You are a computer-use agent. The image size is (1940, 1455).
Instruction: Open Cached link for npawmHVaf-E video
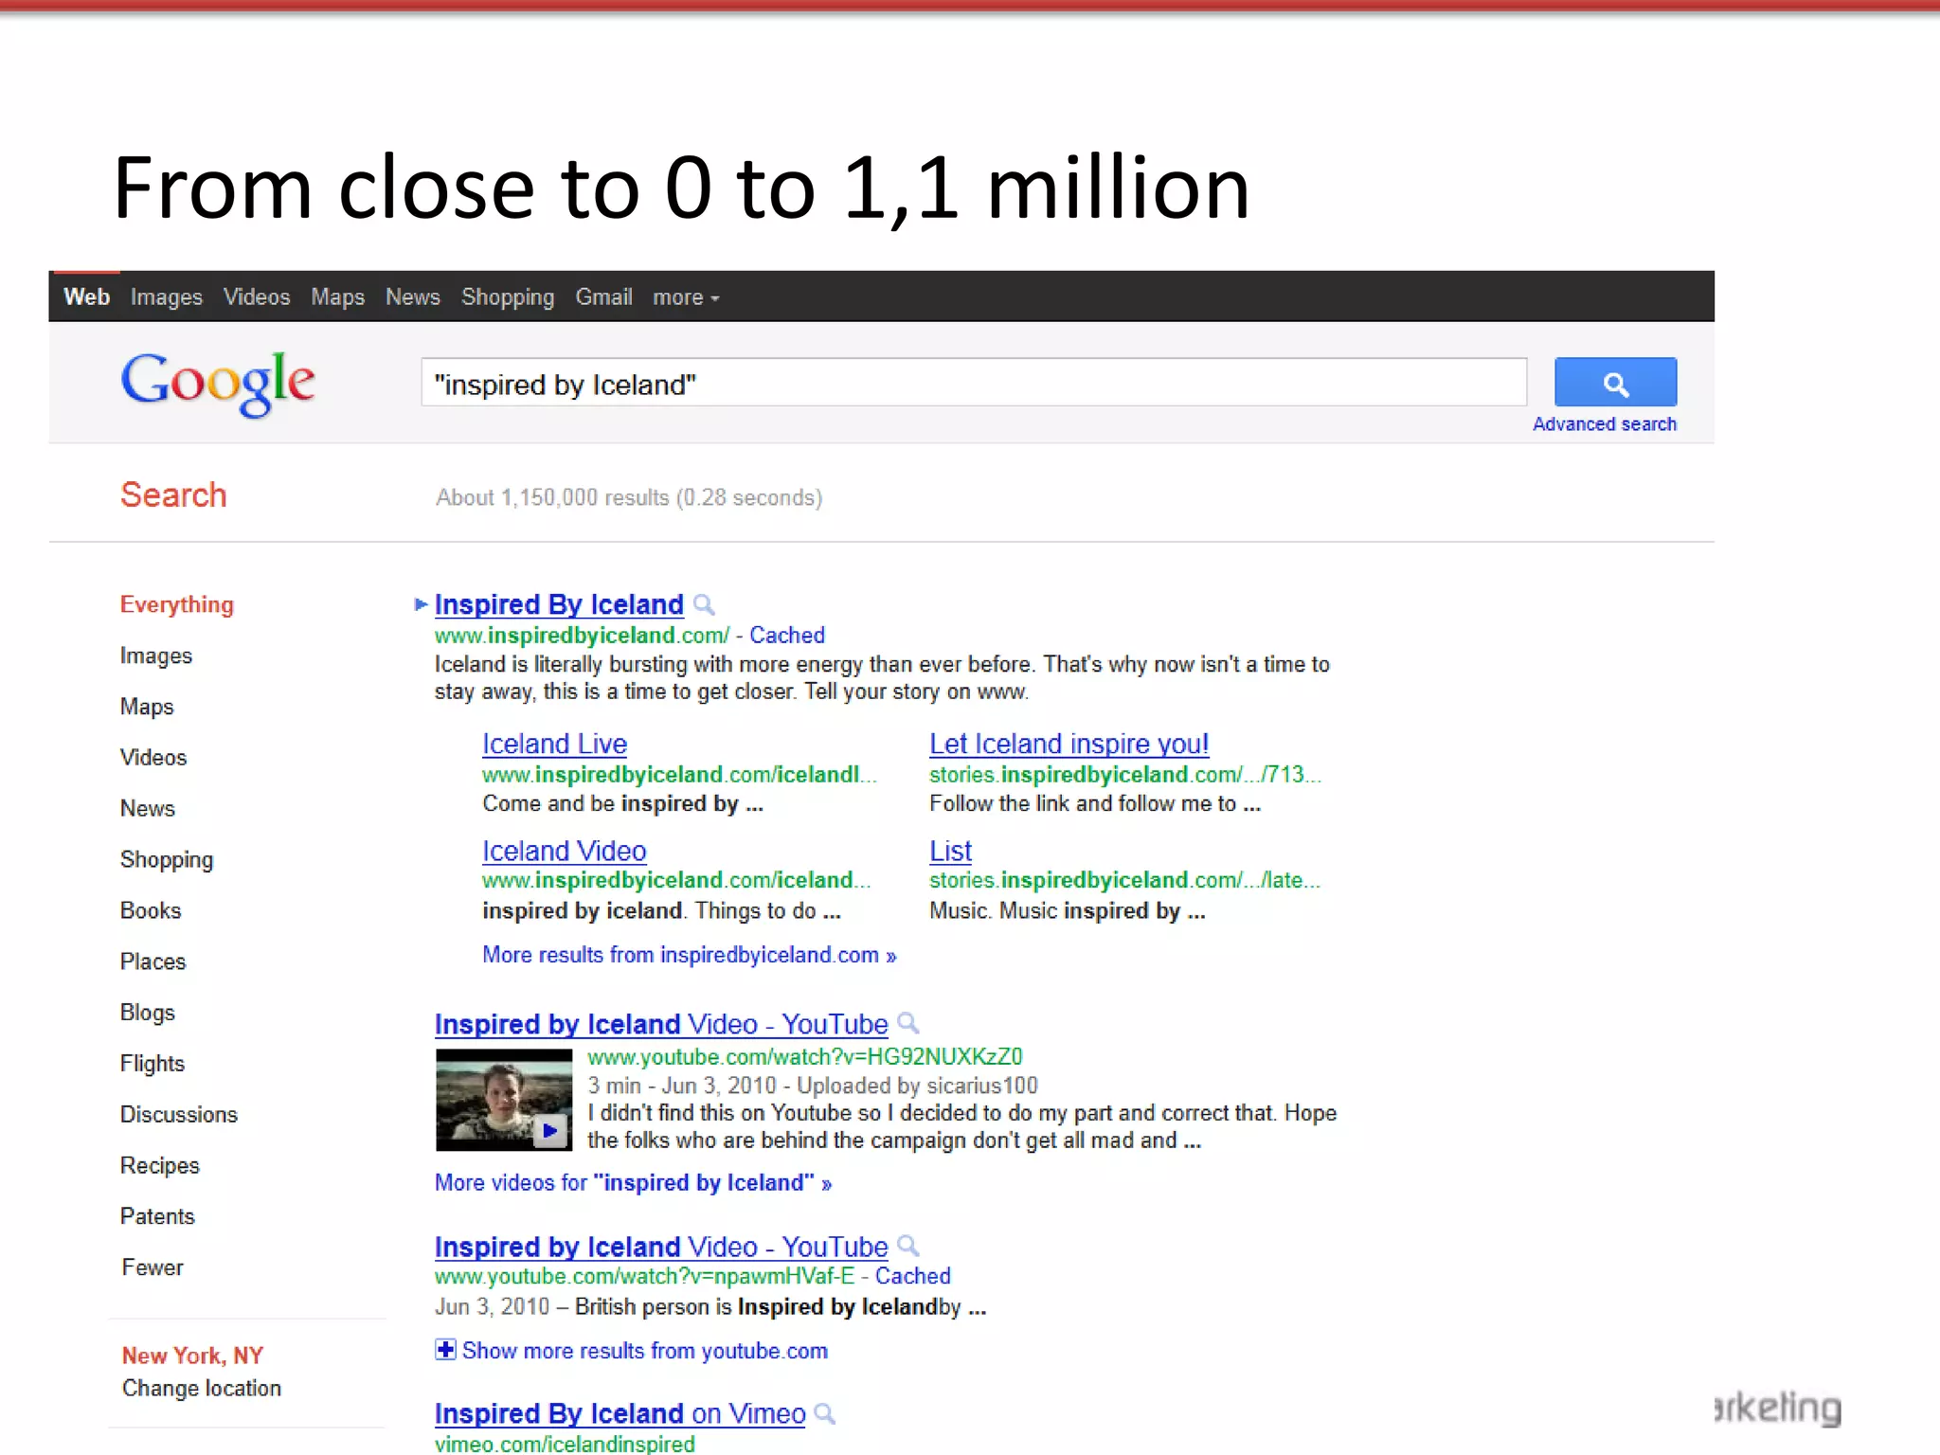pyautogui.click(x=913, y=1277)
